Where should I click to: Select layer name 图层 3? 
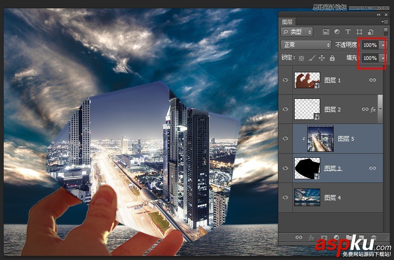pyautogui.click(x=332, y=168)
